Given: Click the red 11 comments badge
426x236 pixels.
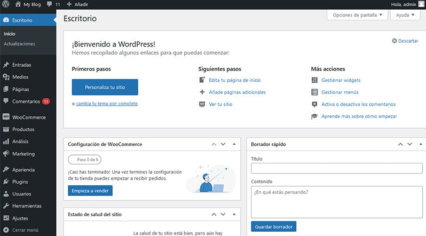Looking at the screenshot, I should point(46,101).
